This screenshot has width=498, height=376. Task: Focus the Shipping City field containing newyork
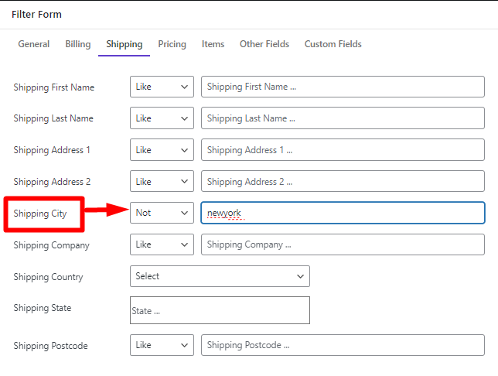pos(343,213)
